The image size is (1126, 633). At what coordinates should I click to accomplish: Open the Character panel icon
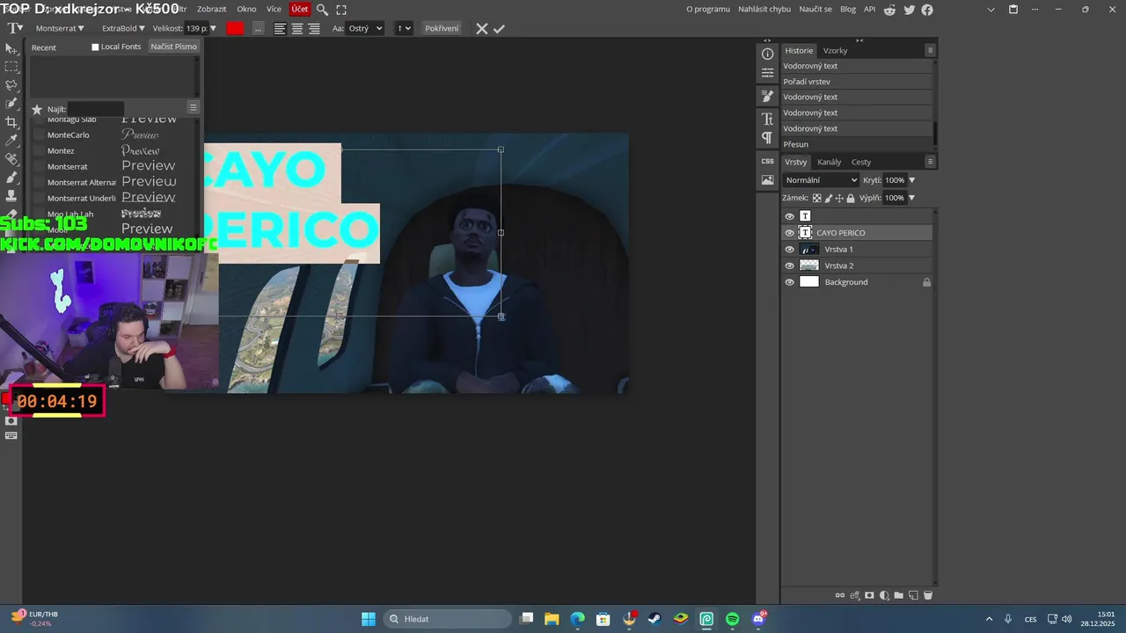pos(767,119)
